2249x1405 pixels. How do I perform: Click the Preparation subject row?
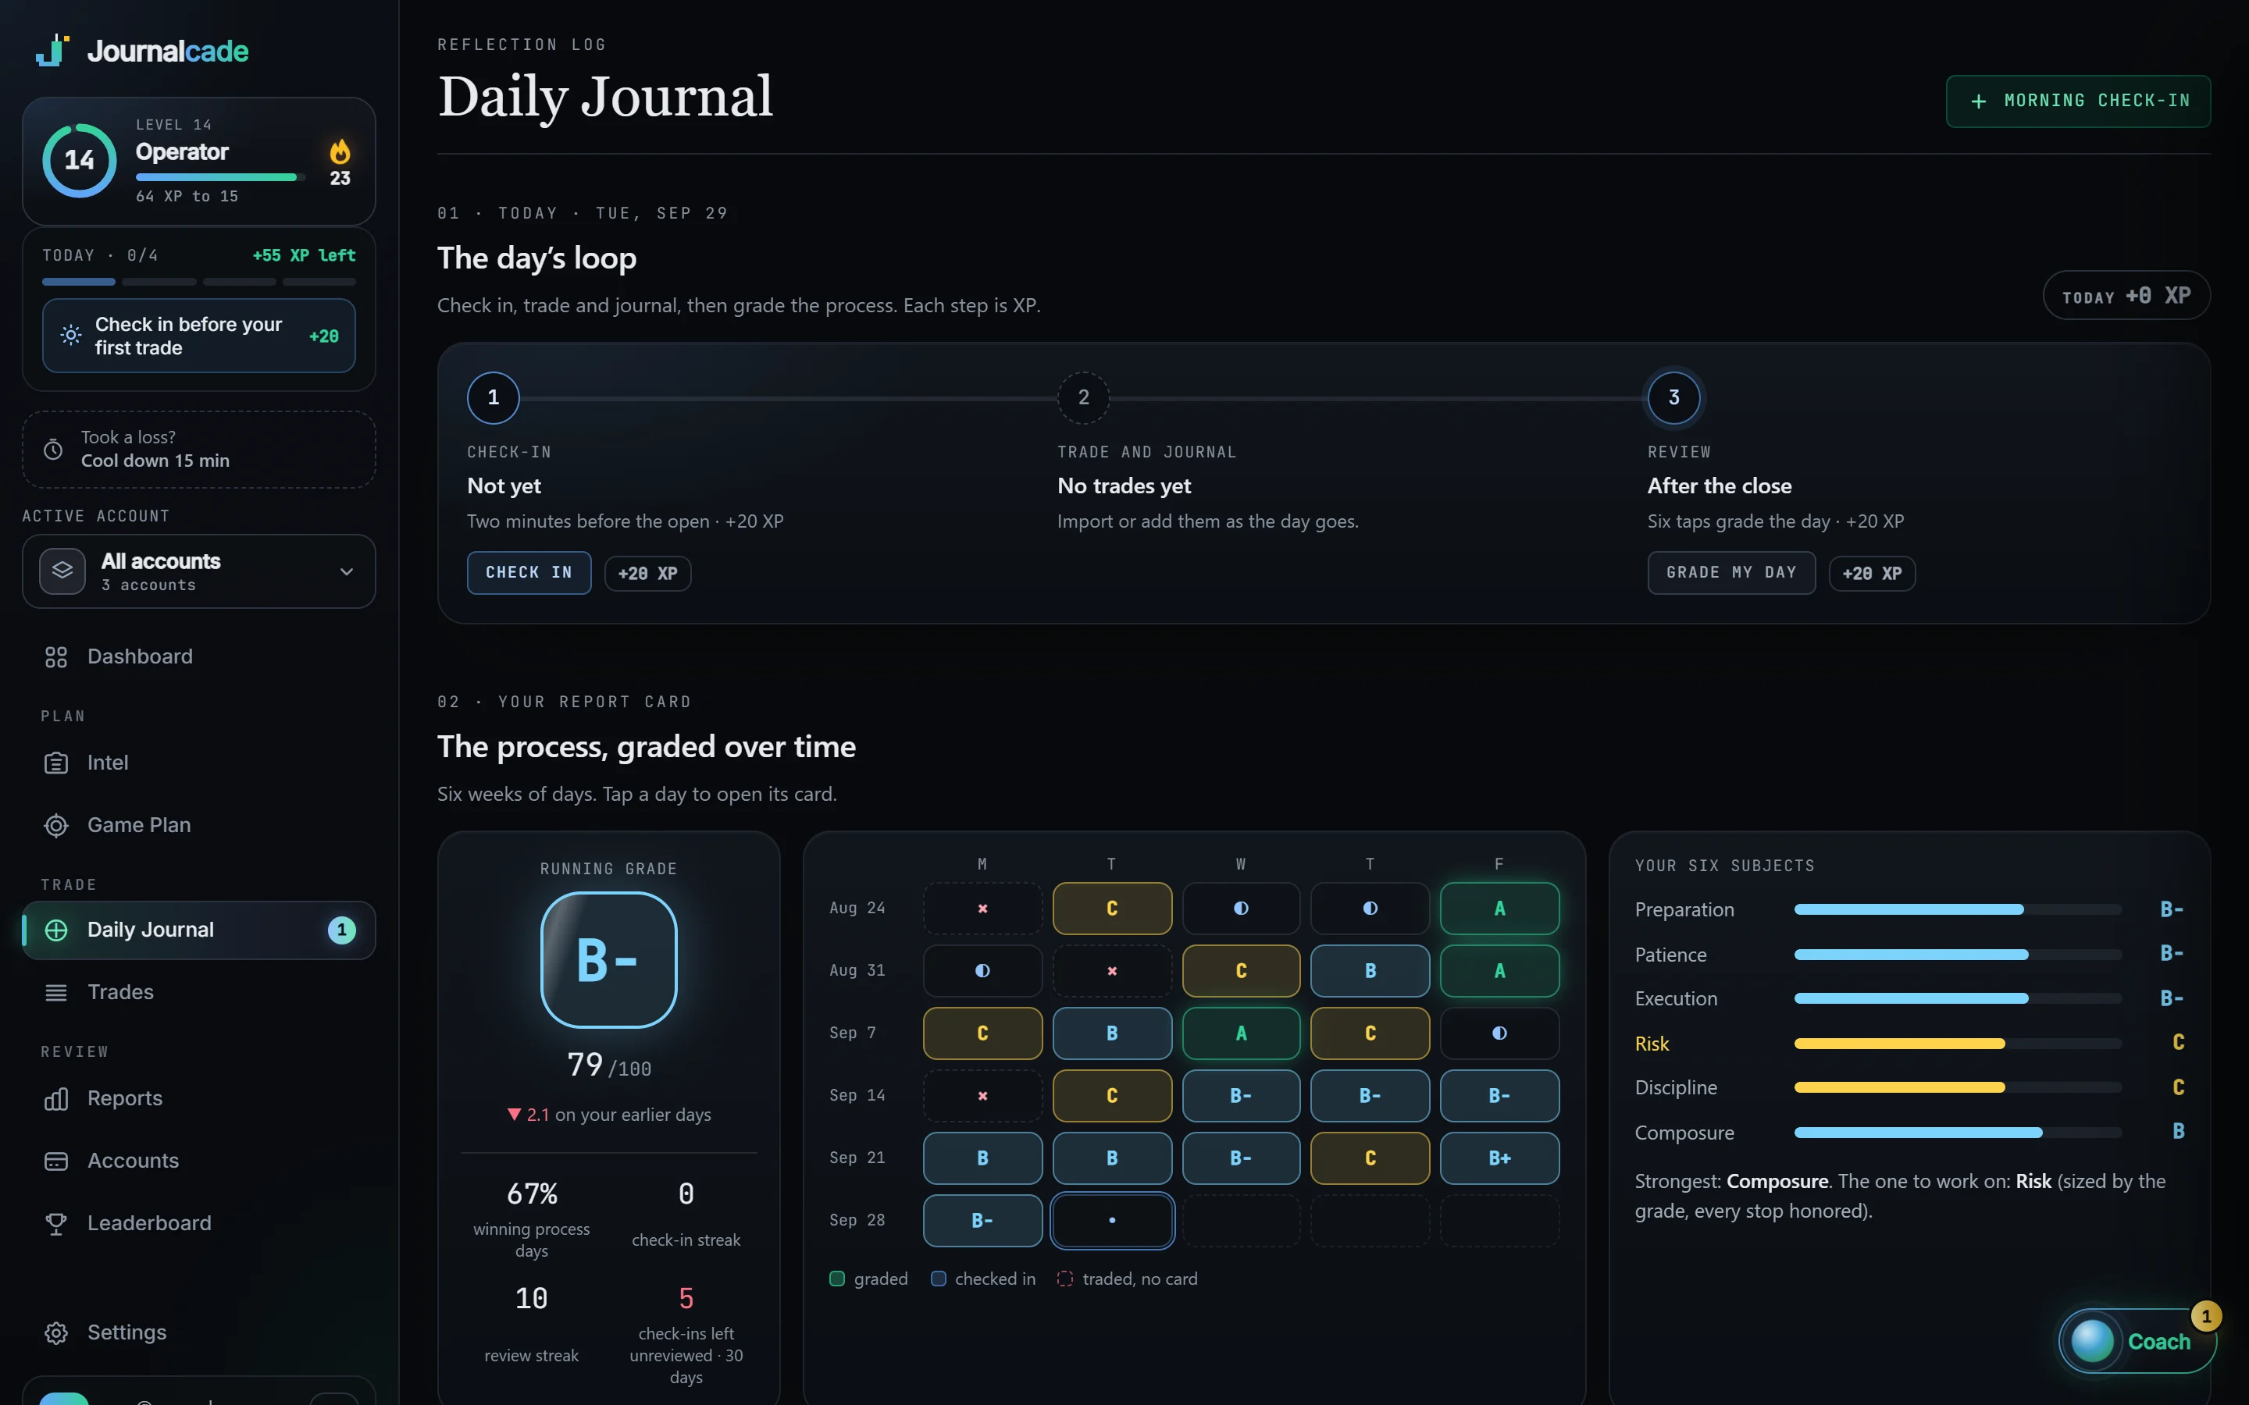[x=1909, y=909]
